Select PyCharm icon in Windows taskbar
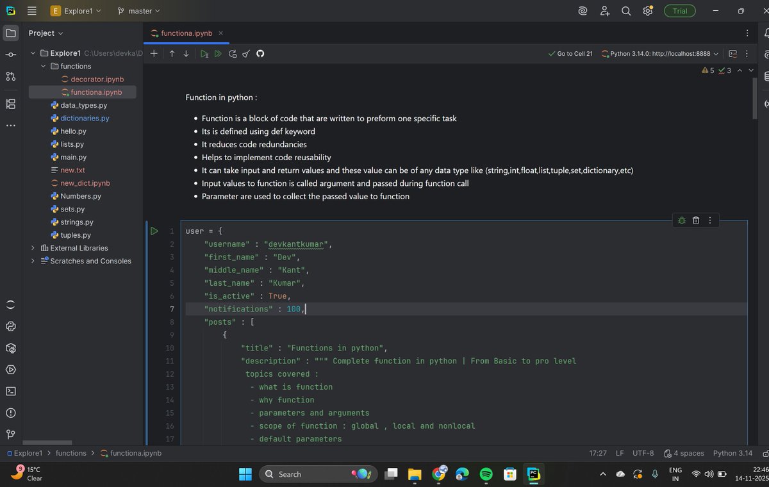This screenshot has width=769, height=487. coord(534,474)
